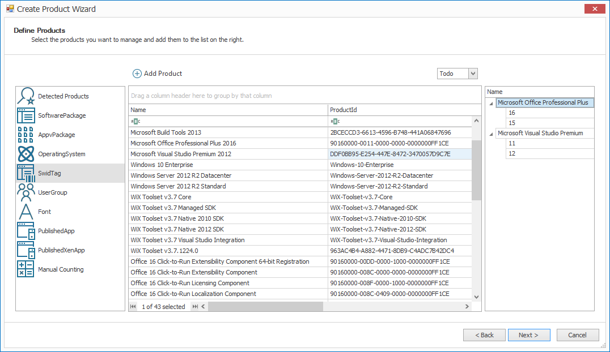The height and width of the screenshot is (352, 610).
Task: Select the Microsoft Office Professional Plus 2016 row
Action: tap(300, 143)
